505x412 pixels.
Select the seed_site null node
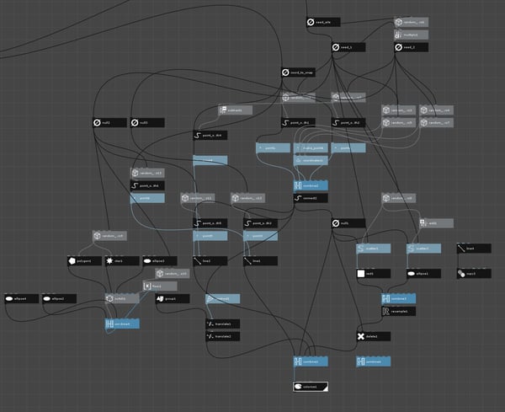[x=323, y=22]
